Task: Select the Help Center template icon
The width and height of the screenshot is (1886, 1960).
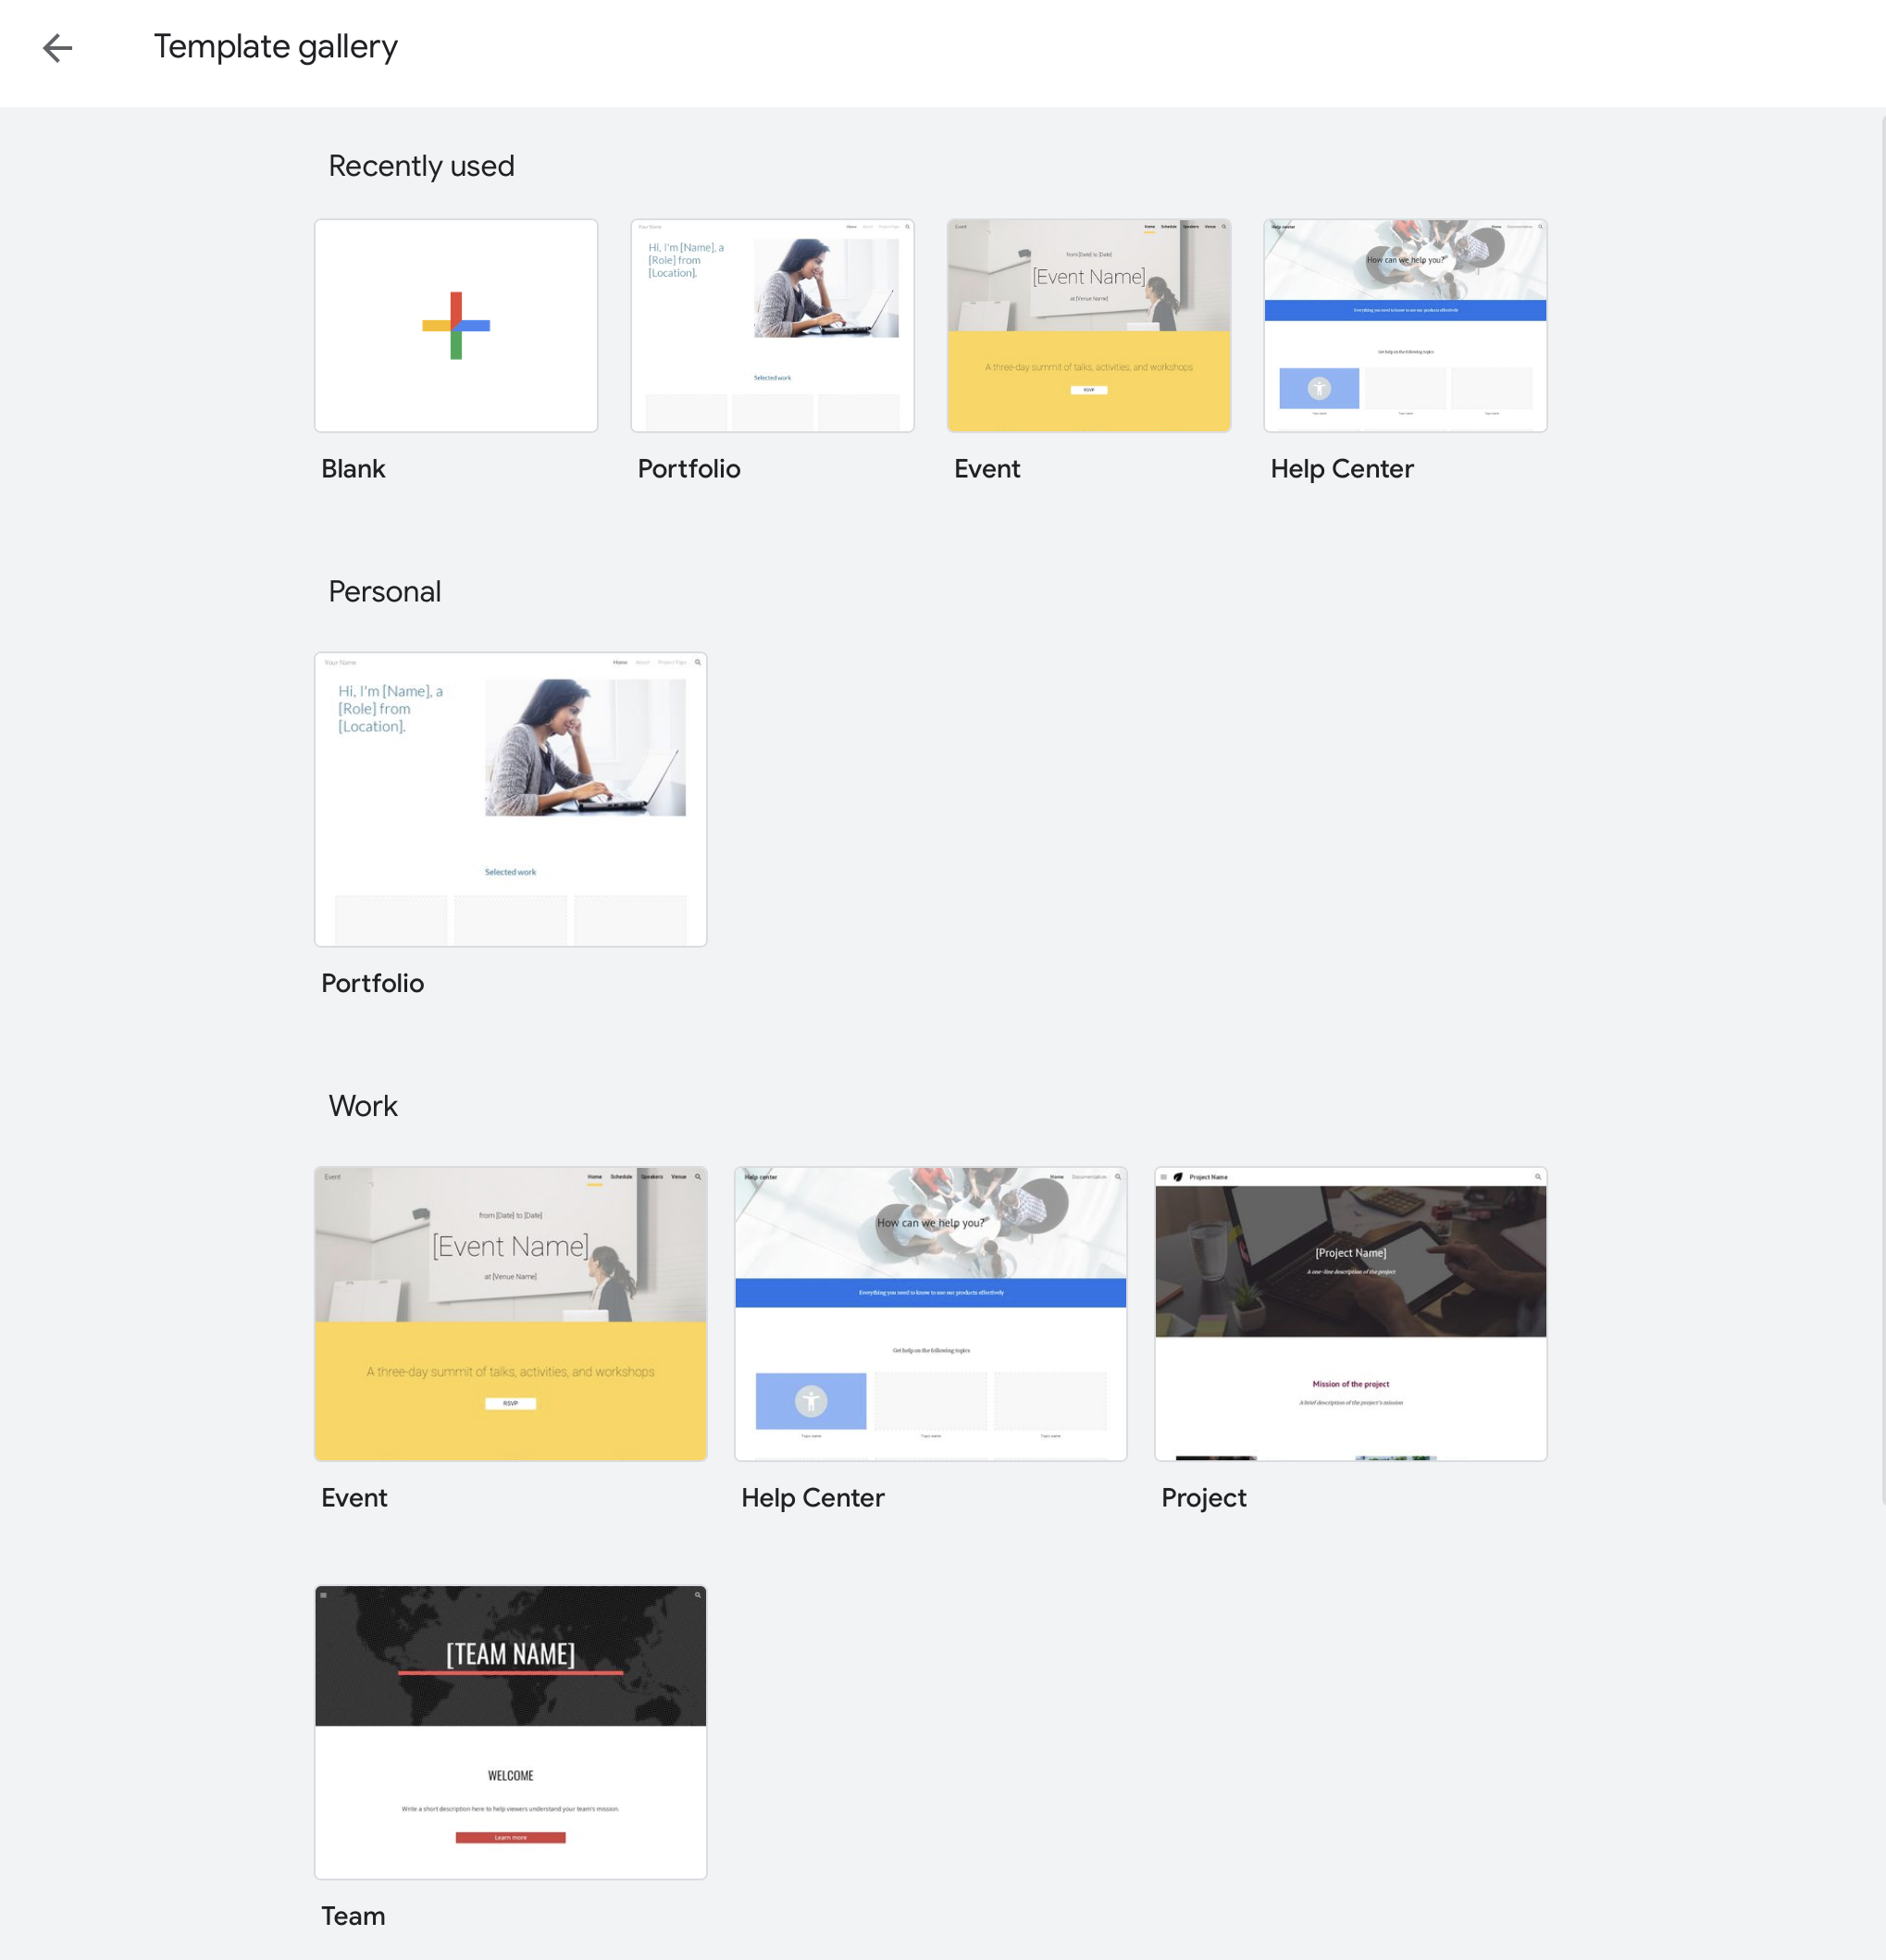Action: 1405,326
